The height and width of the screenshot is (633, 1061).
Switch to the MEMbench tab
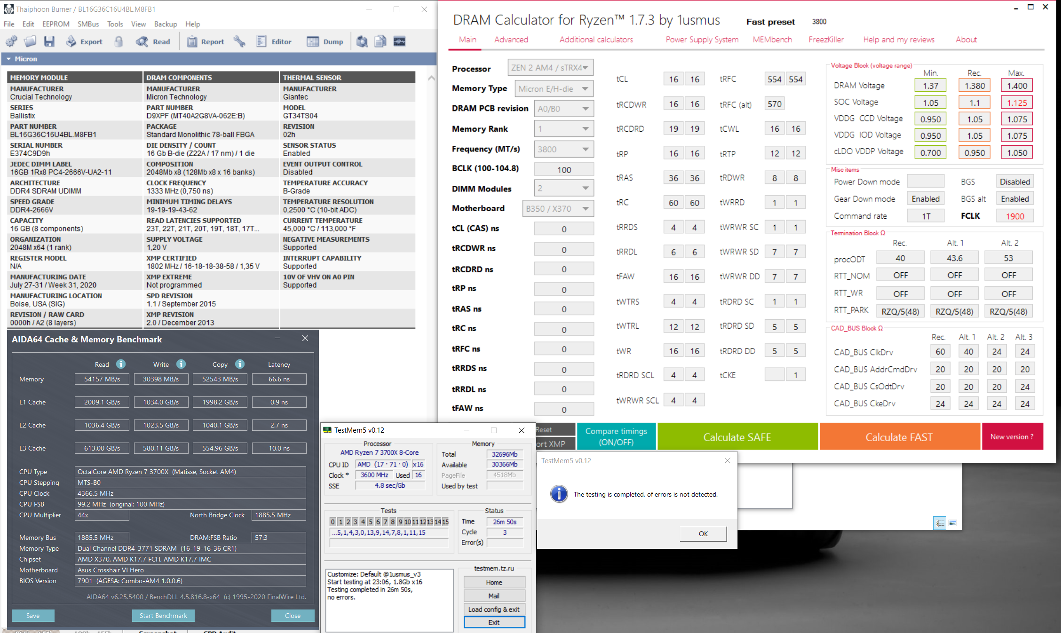tap(772, 40)
